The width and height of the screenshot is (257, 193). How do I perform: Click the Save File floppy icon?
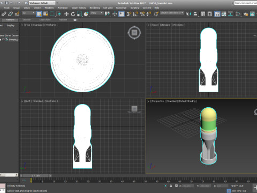click(7, 3)
